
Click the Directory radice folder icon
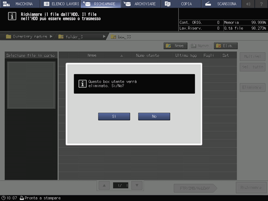coord(8,37)
